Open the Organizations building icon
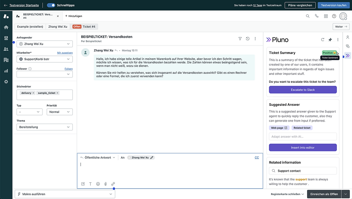The width and height of the screenshot is (352, 199). (x=6, y=60)
